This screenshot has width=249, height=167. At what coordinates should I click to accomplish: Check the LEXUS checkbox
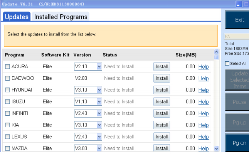[x=7, y=137]
